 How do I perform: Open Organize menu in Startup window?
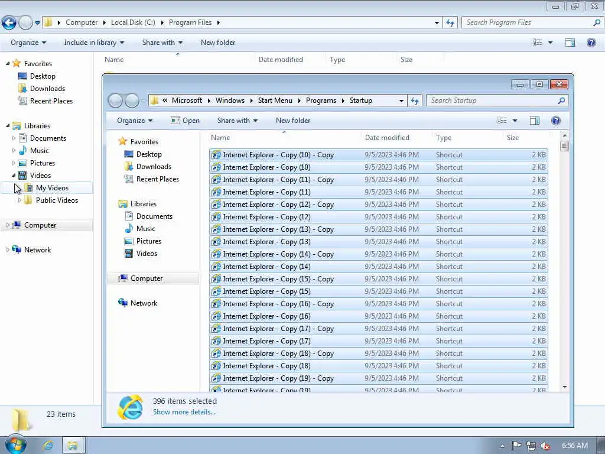point(135,121)
